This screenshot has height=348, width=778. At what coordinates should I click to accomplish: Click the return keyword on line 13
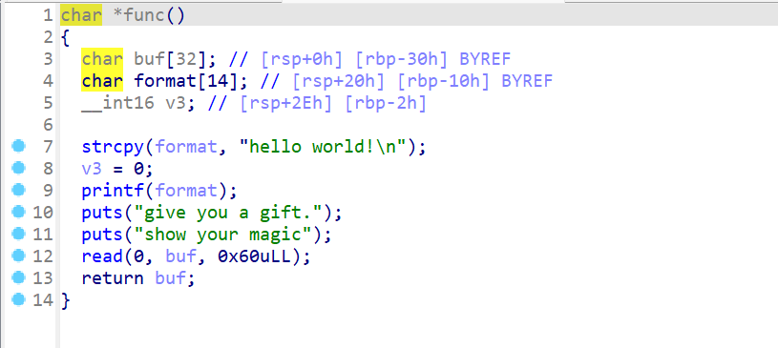pos(113,278)
